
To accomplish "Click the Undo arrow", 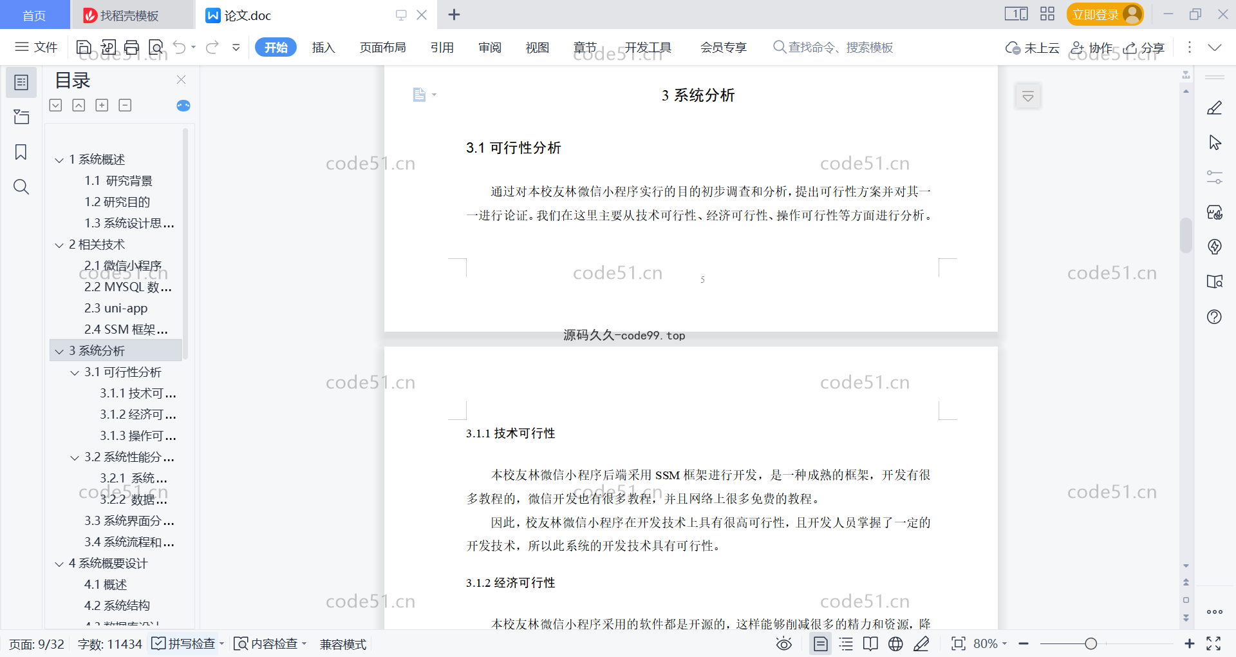I will click(180, 47).
